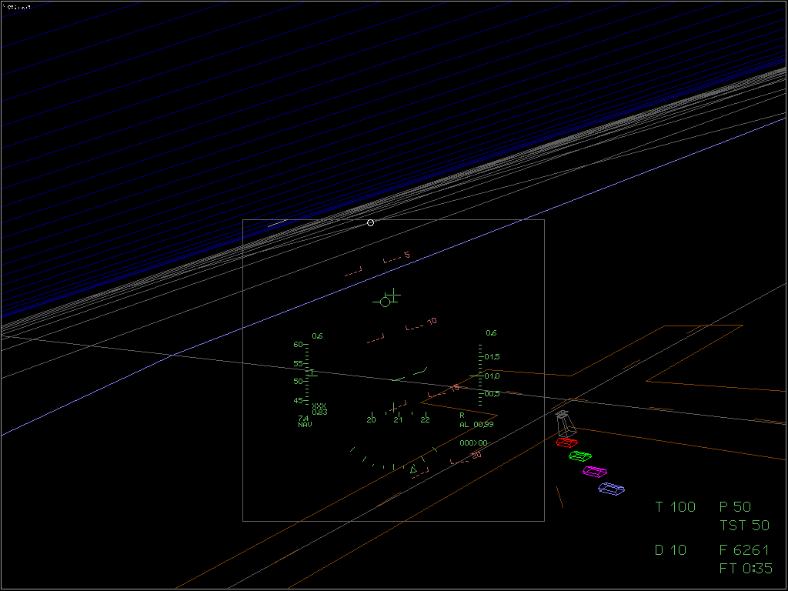
Task: Click the 'F 6261' fuel readout
Action: click(x=744, y=549)
